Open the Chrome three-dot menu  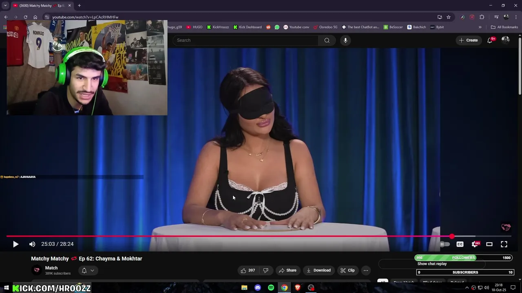click(x=516, y=17)
